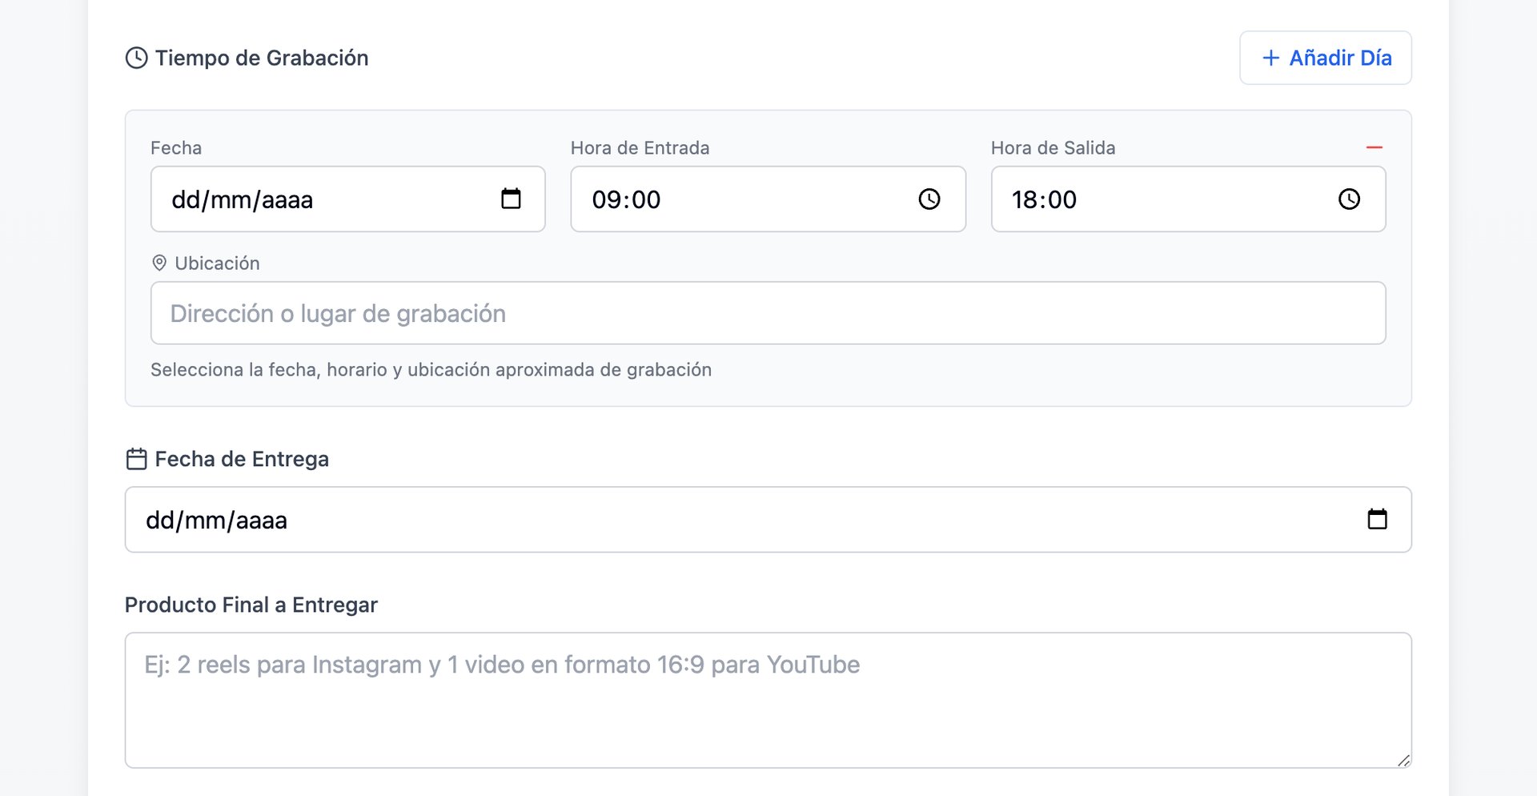Click the Producto Final a Entregar textarea

tap(767, 700)
